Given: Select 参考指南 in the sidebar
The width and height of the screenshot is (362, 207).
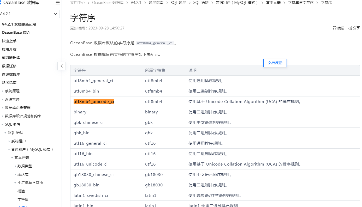Looking at the screenshot, I should 9,83.
